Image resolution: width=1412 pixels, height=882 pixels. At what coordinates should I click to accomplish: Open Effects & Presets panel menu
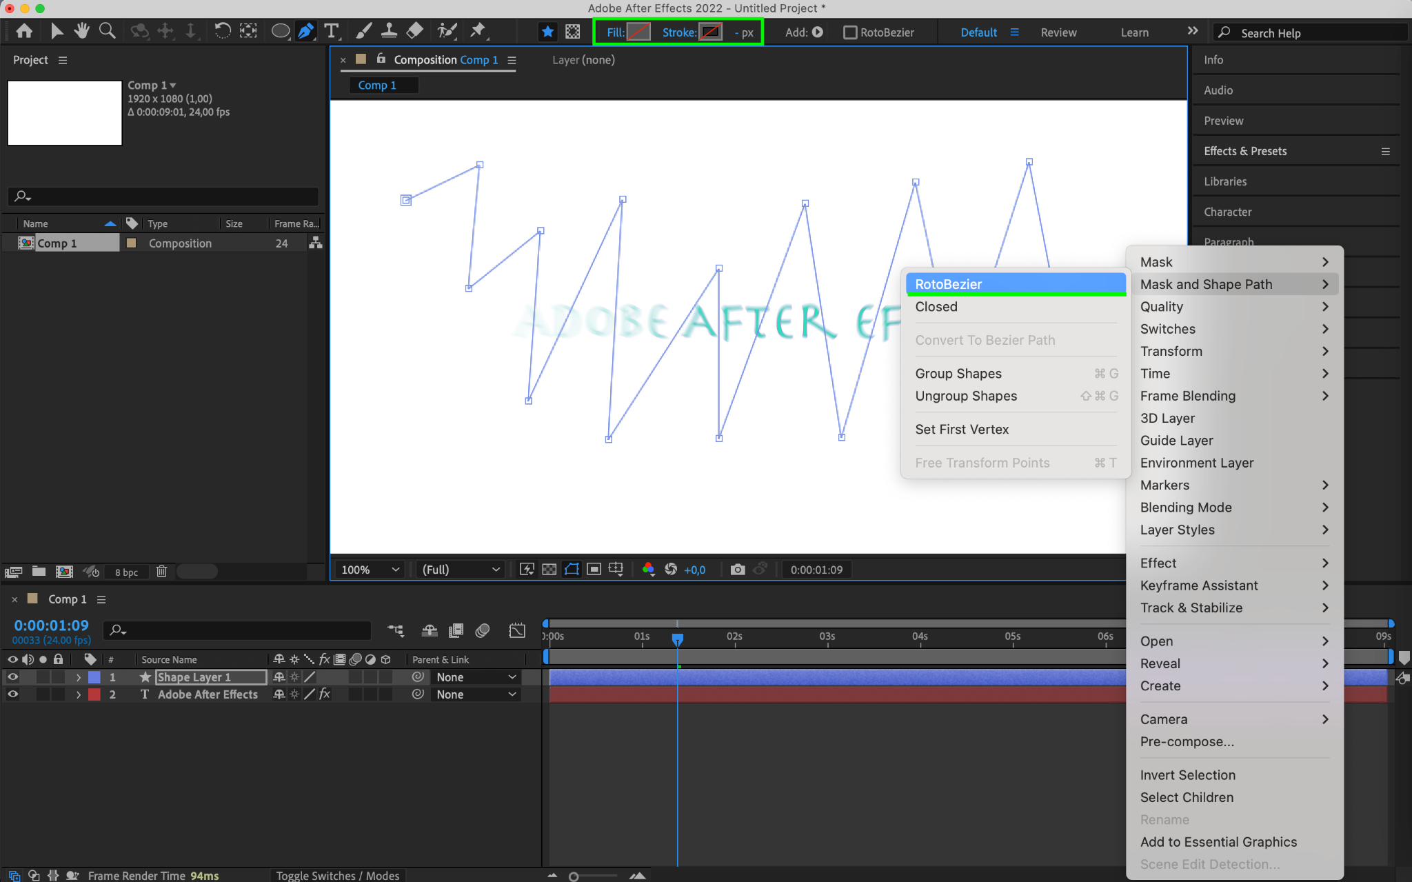[x=1385, y=152]
